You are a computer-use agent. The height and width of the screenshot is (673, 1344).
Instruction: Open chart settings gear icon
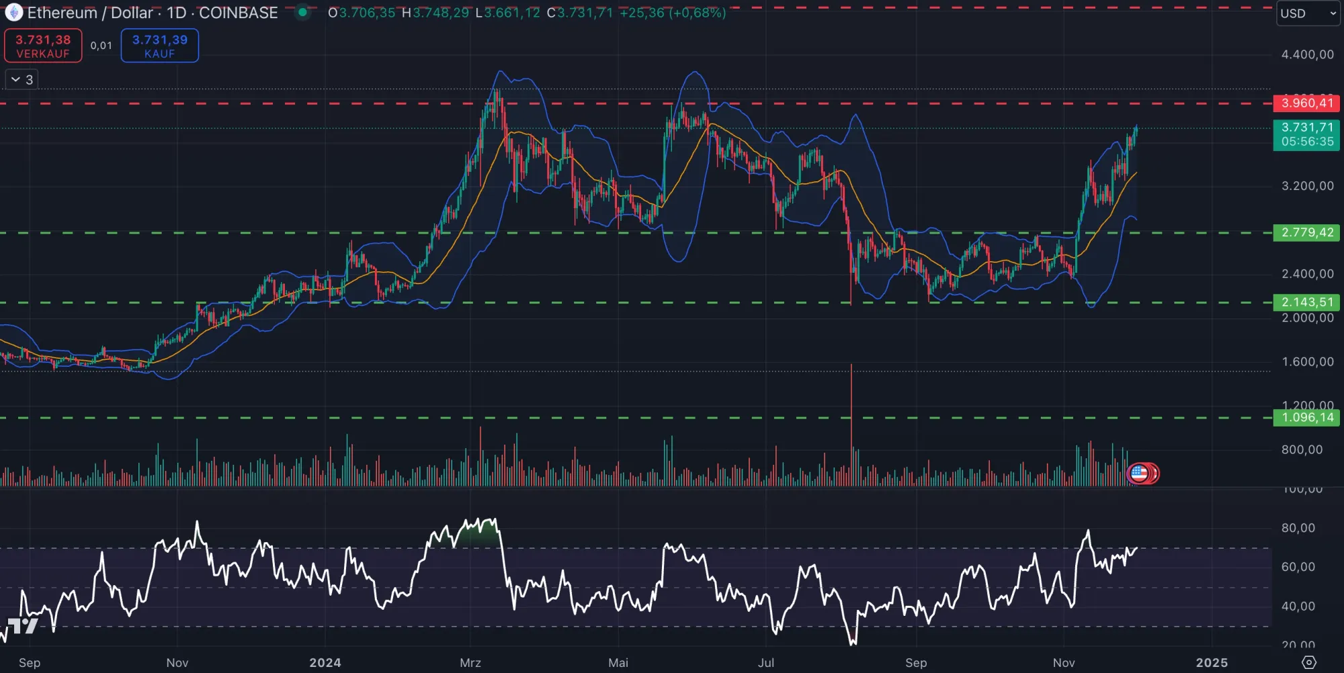1309,662
